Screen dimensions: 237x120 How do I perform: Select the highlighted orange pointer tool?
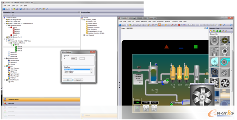click(x=160, y=25)
